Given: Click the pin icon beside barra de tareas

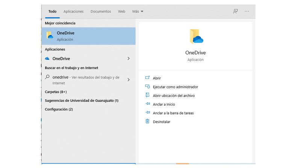Looking at the screenshot, I should tap(147, 112).
